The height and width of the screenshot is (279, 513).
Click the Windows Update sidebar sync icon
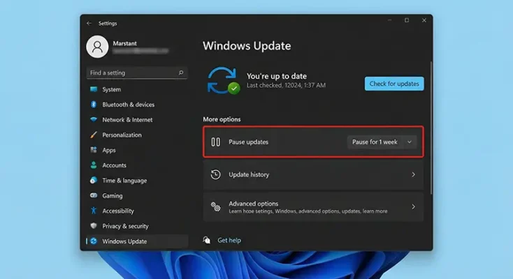(94, 241)
